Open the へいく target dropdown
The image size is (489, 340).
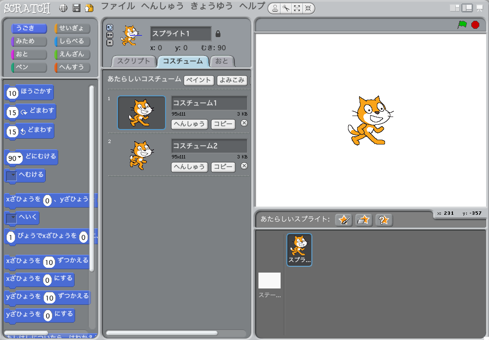coord(12,218)
